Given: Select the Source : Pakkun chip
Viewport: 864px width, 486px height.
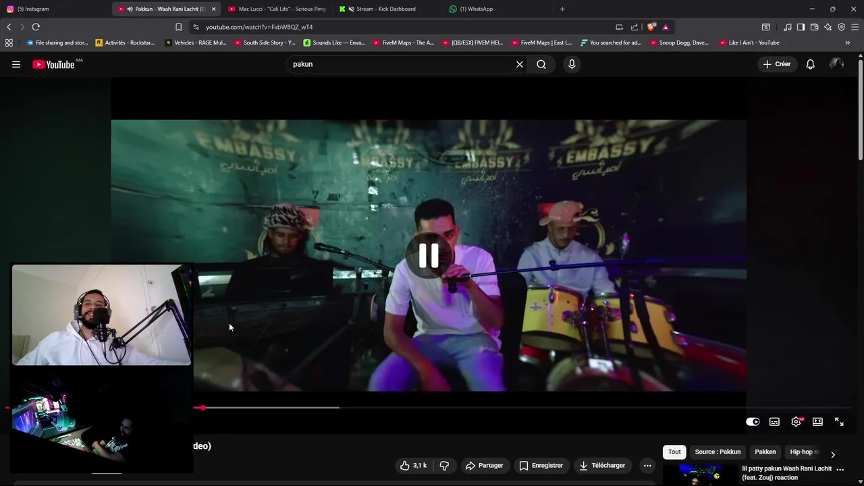Looking at the screenshot, I should pyautogui.click(x=718, y=452).
